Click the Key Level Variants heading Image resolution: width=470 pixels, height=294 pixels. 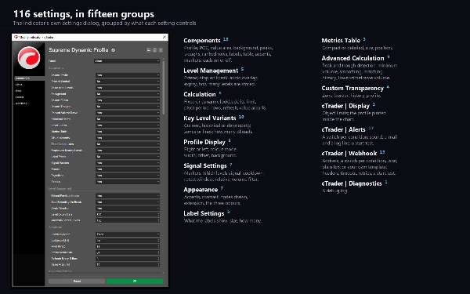click(x=209, y=118)
